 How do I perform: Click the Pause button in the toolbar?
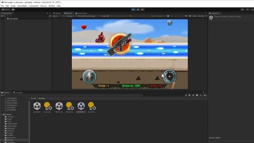pos(138,10)
